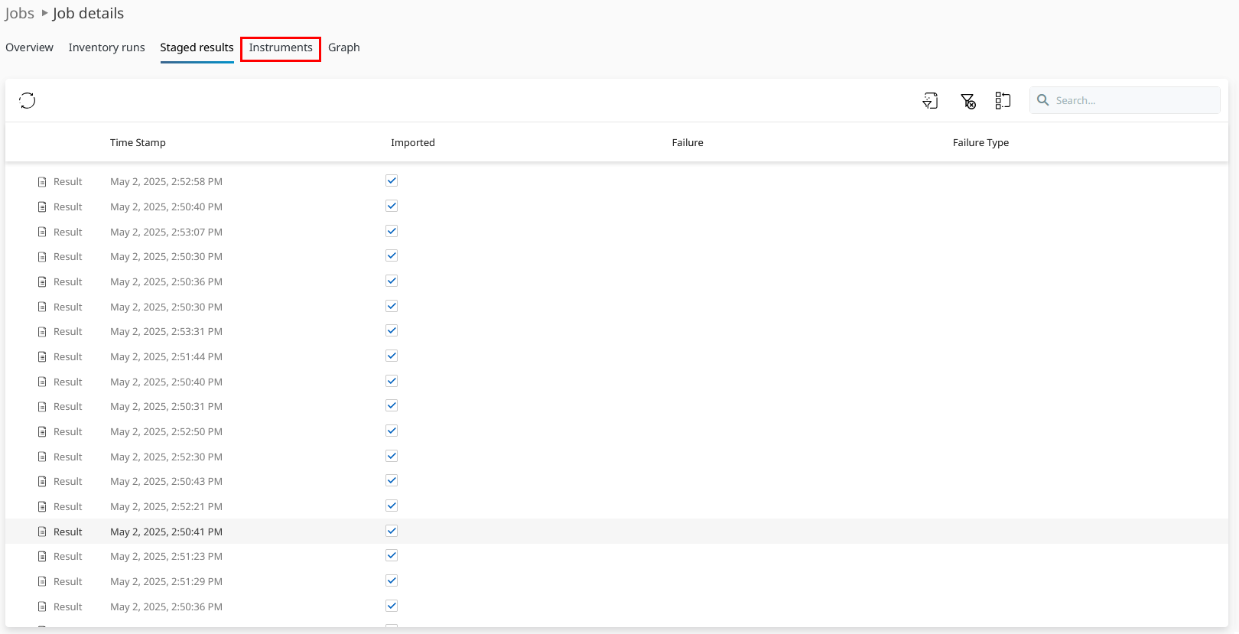Click the filter document icon
The width and height of the screenshot is (1239, 634).
[x=930, y=100]
